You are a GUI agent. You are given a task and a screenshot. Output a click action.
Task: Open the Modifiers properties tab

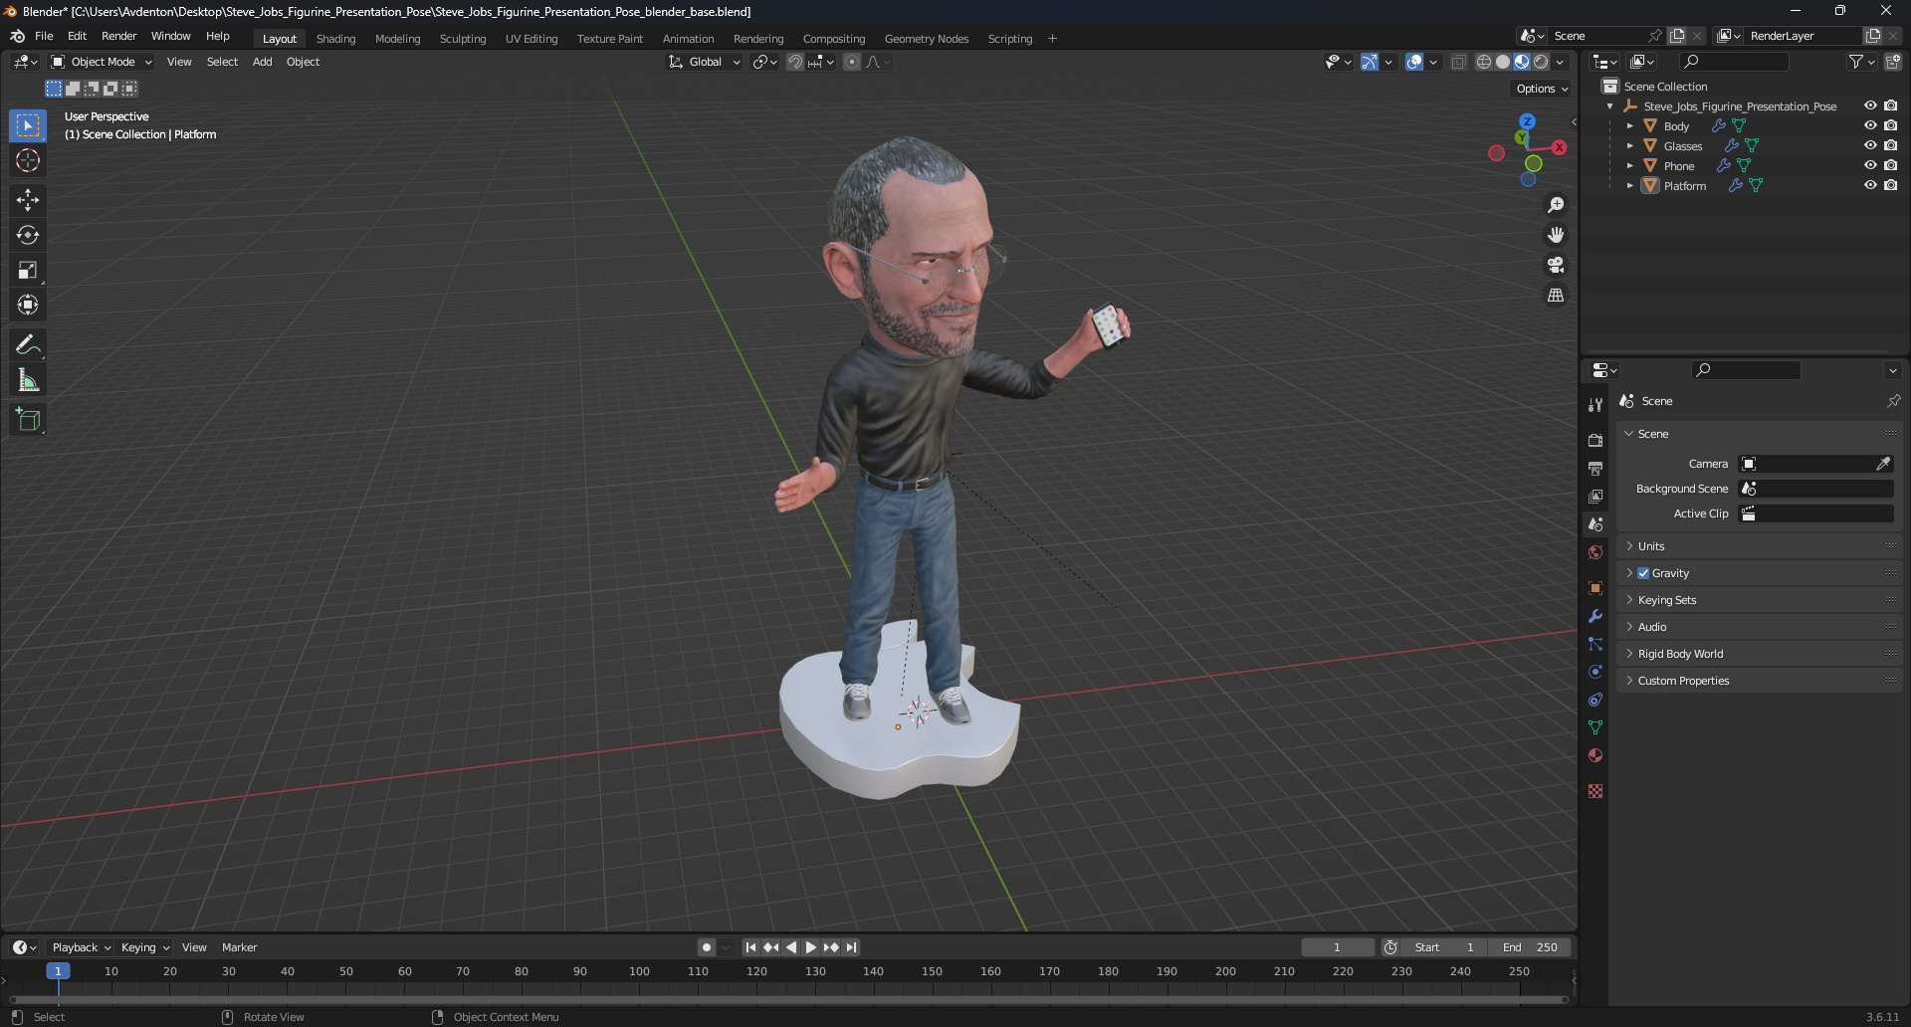pos(1595,616)
